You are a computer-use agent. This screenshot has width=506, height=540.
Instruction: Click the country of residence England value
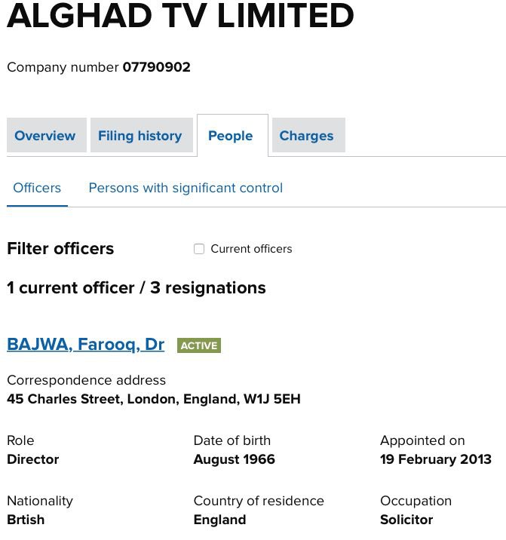coord(219,520)
